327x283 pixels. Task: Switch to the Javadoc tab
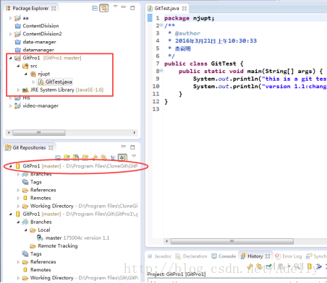pyautogui.click(x=159, y=256)
